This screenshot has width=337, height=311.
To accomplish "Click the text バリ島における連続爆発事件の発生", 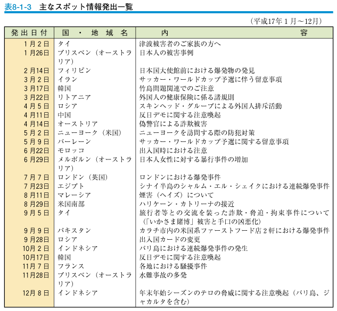I will pos(194,249).
